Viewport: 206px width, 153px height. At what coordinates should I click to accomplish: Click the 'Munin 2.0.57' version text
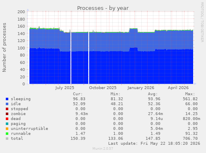tap(103, 148)
